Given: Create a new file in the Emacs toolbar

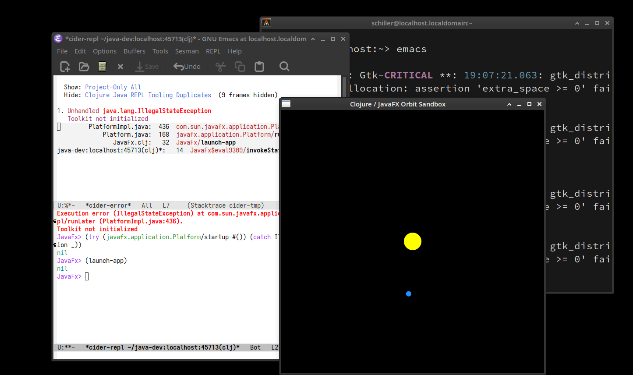Looking at the screenshot, I should [x=65, y=67].
